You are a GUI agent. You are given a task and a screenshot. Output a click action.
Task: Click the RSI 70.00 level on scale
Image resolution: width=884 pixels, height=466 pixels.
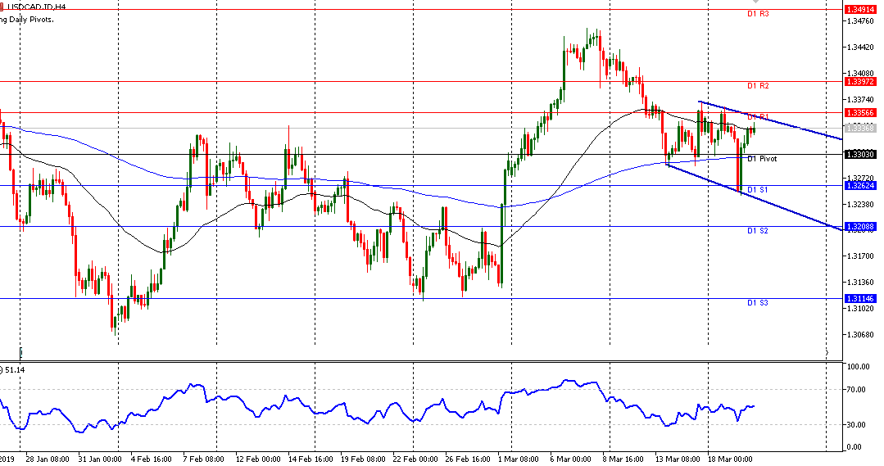[857, 390]
